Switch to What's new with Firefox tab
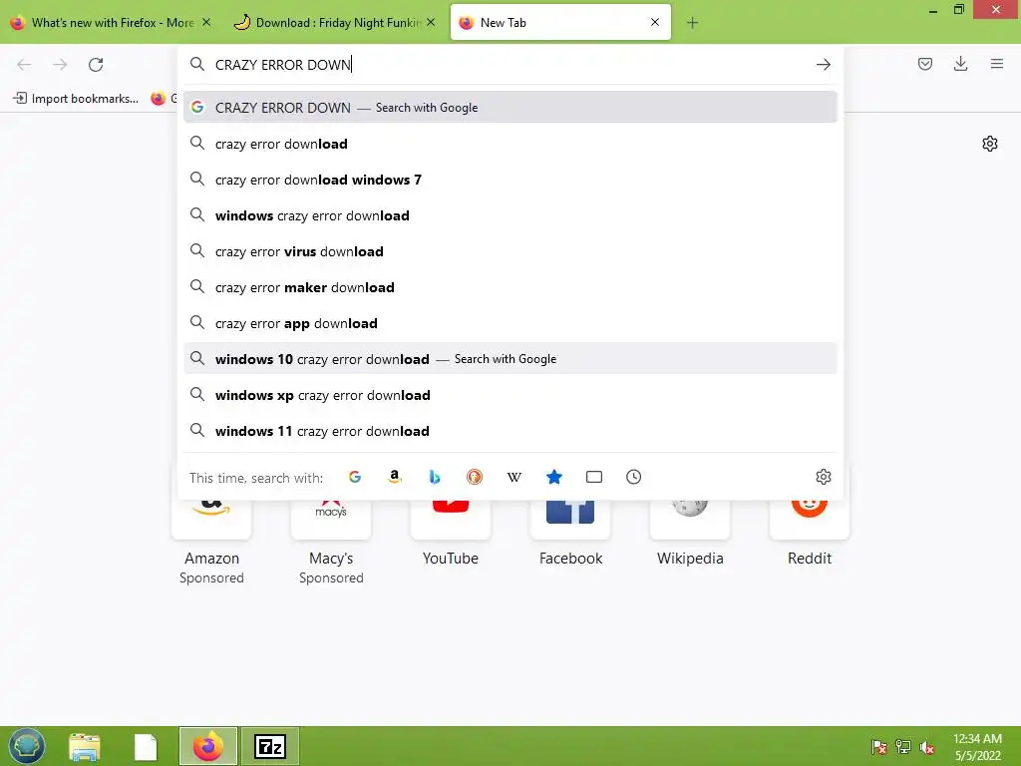 tap(112, 23)
